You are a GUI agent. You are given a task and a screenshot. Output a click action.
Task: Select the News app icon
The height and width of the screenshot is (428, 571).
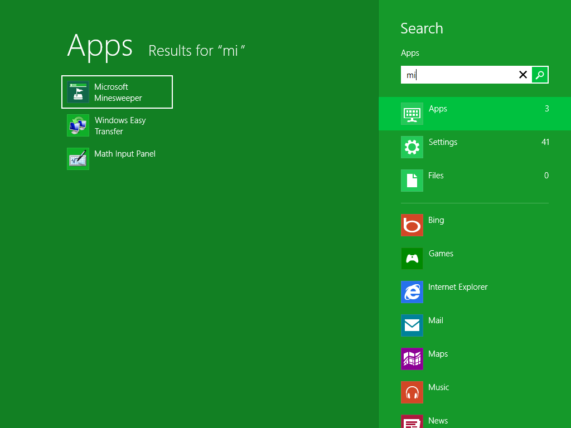(x=412, y=421)
